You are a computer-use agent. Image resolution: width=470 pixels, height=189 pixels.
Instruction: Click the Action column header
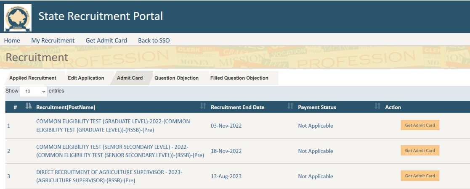(x=393, y=107)
